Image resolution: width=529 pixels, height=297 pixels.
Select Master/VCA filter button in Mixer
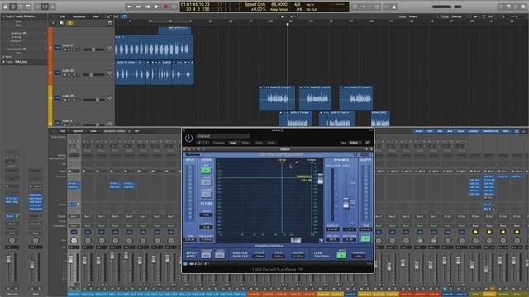490,131
